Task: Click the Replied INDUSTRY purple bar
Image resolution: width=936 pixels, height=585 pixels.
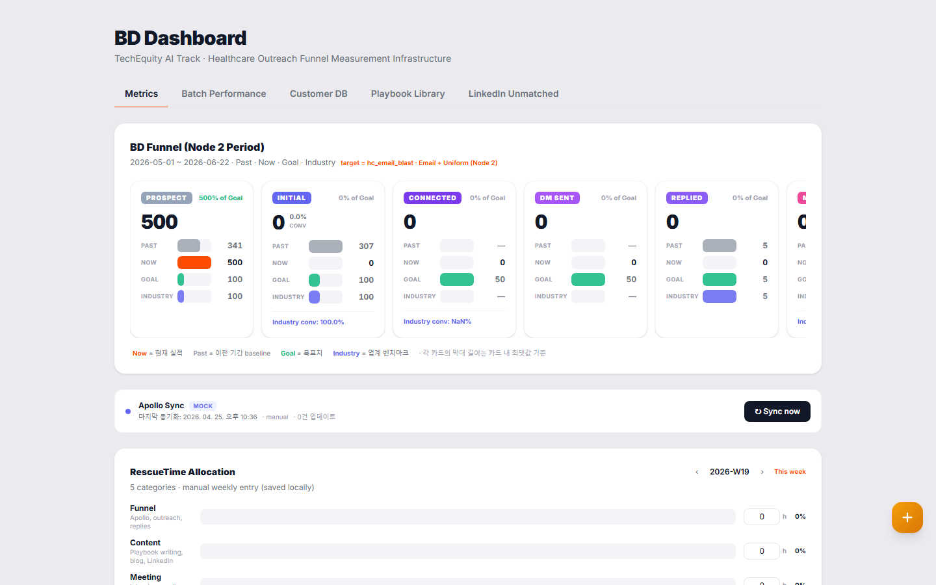Action: [720, 296]
